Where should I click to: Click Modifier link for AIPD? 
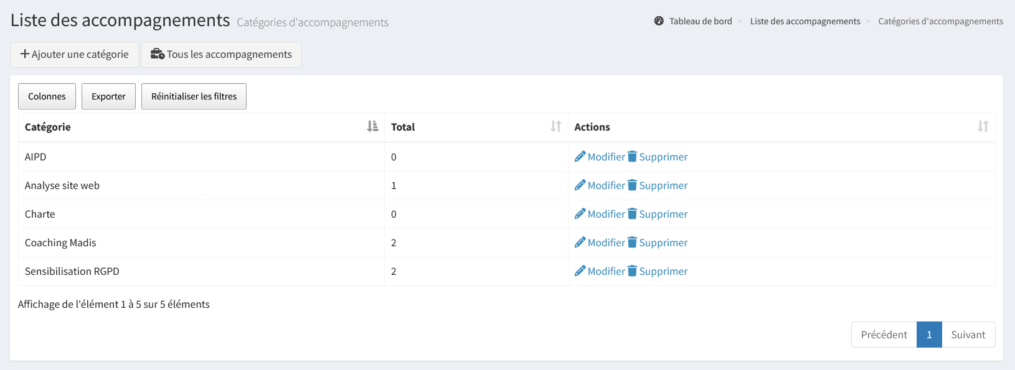coord(600,157)
